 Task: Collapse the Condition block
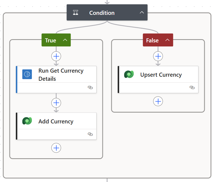[142, 12]
